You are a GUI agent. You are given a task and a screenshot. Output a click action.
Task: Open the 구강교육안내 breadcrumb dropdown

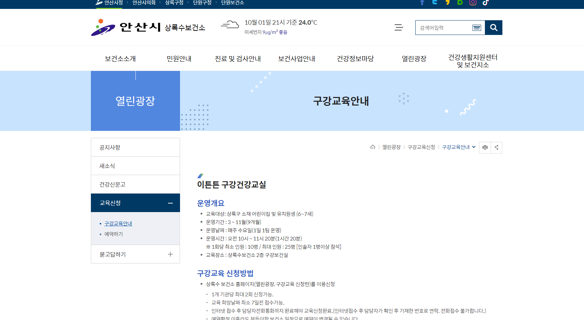(x=458, y=147)
